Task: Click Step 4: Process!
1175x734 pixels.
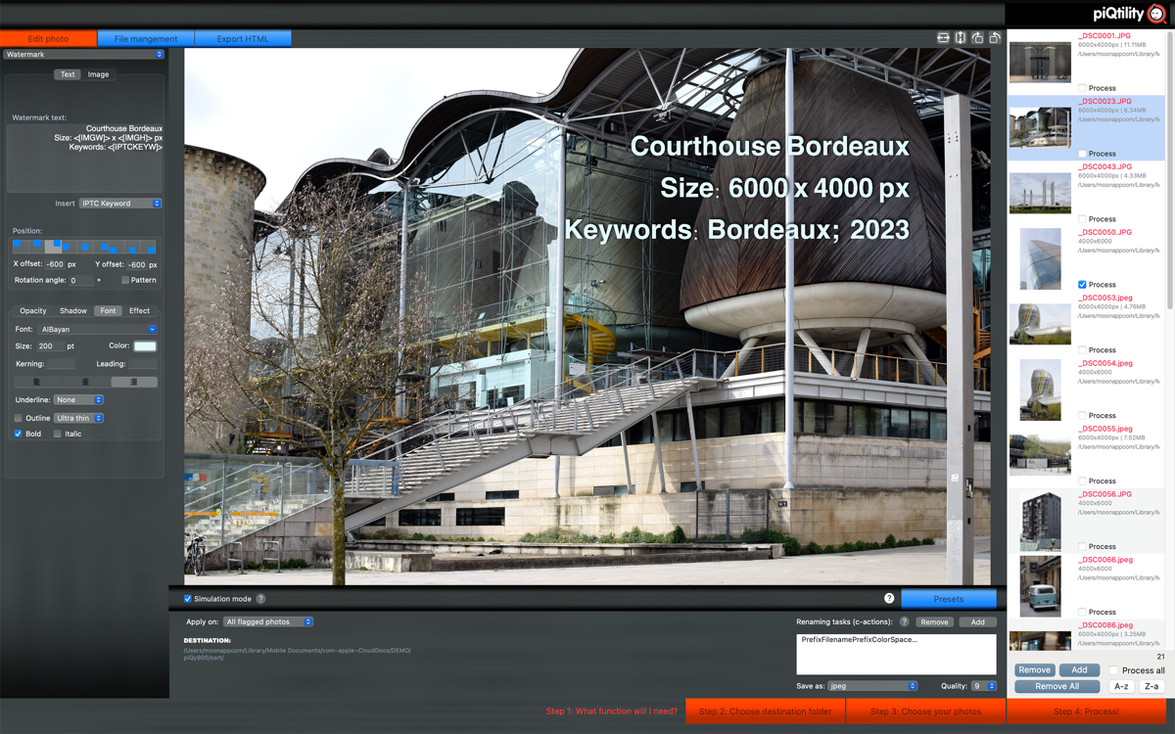Action: tap(1087, 711)
